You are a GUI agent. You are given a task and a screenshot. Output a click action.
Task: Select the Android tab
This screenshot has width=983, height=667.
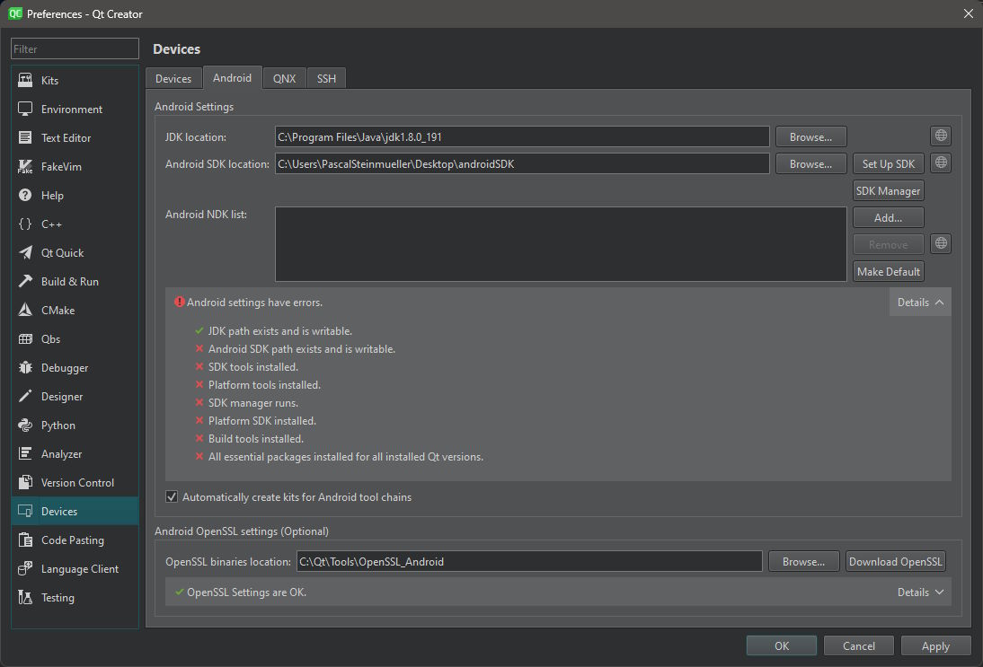pyautogui.click(x=232, y=78)
